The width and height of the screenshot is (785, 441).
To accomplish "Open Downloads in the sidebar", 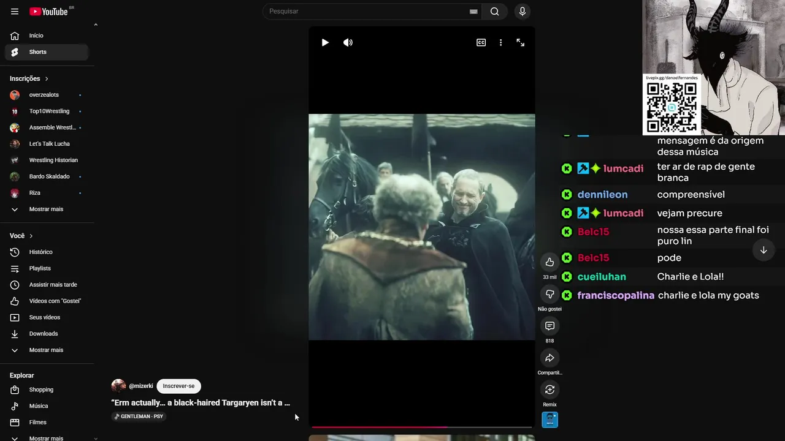I will pos(47,334).
